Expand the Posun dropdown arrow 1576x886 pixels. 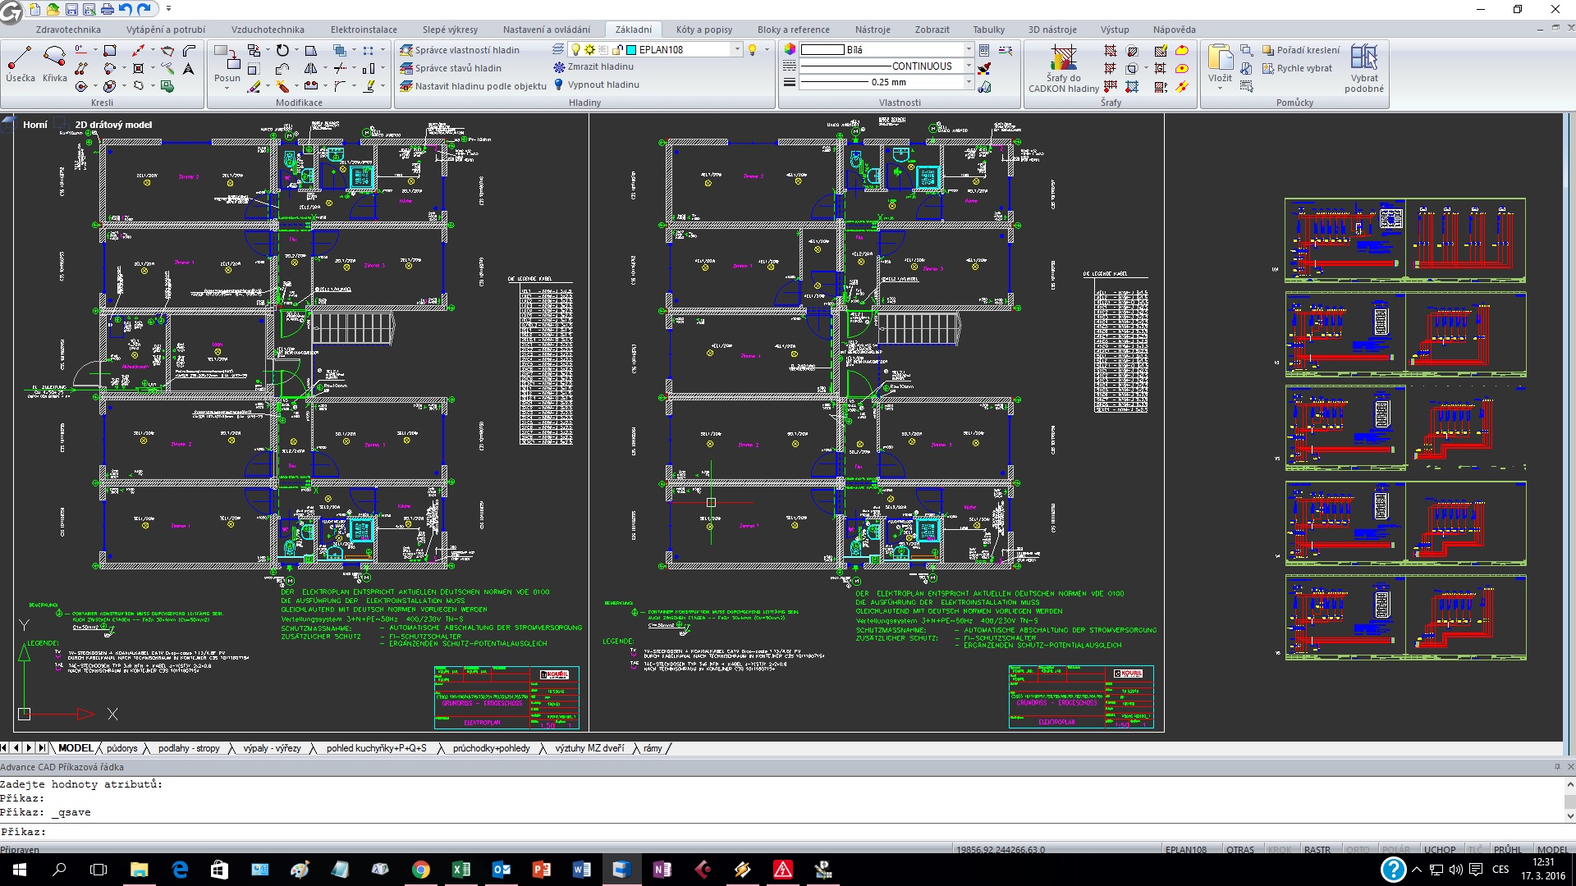tap(227, 88)
